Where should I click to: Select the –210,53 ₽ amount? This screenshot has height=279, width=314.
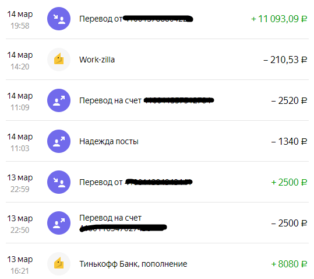285,60
